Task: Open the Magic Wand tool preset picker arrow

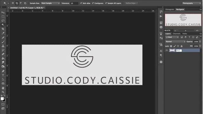Action: [8, 3]
